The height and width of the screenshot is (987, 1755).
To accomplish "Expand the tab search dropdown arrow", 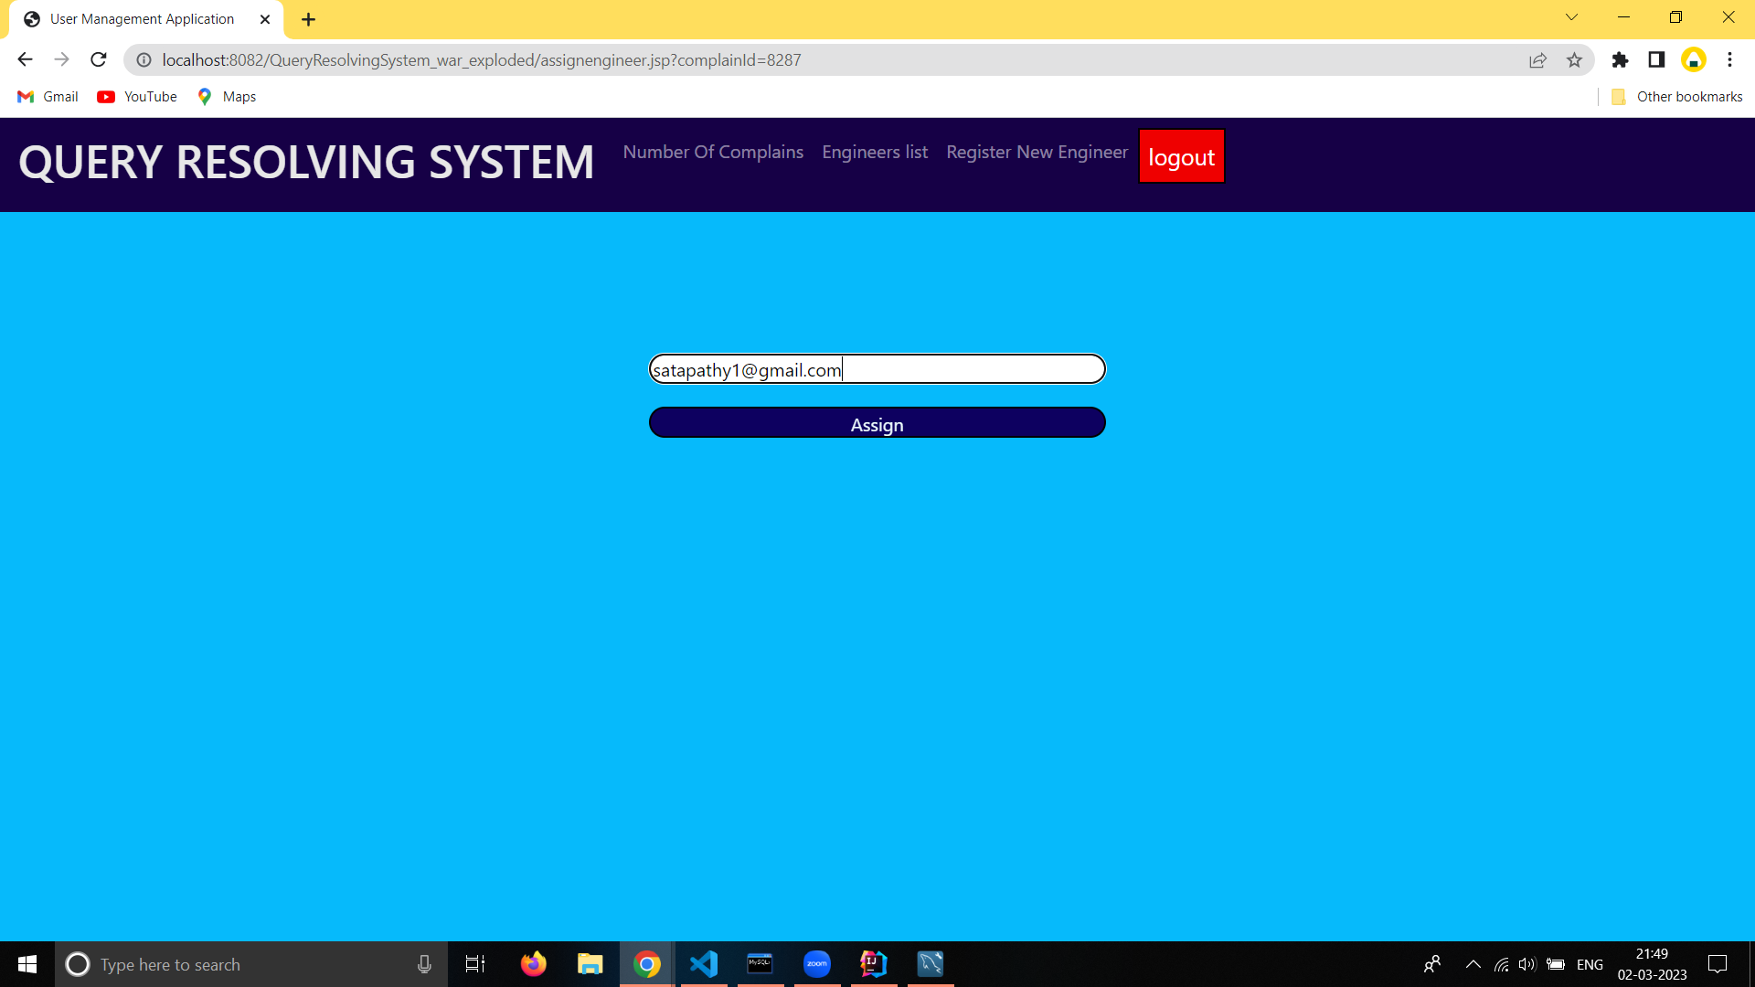I will tap(1571, 17).
